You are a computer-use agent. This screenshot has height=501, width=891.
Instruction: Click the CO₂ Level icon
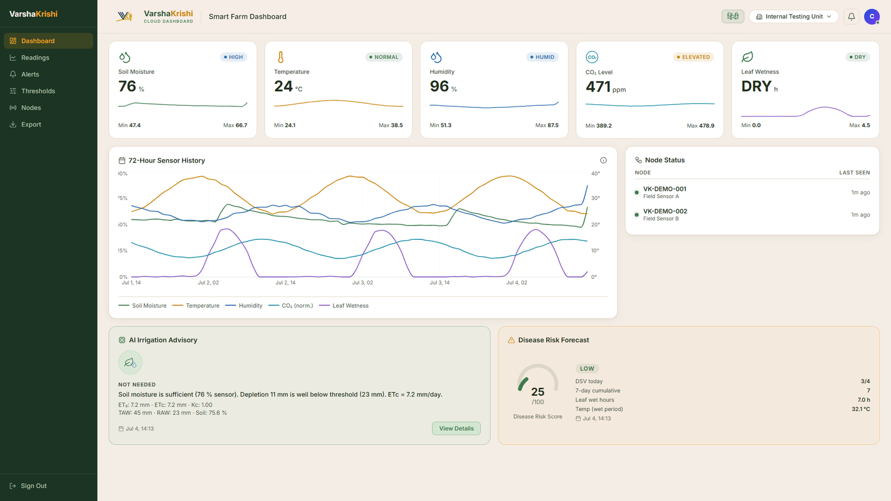click(592, 57)
